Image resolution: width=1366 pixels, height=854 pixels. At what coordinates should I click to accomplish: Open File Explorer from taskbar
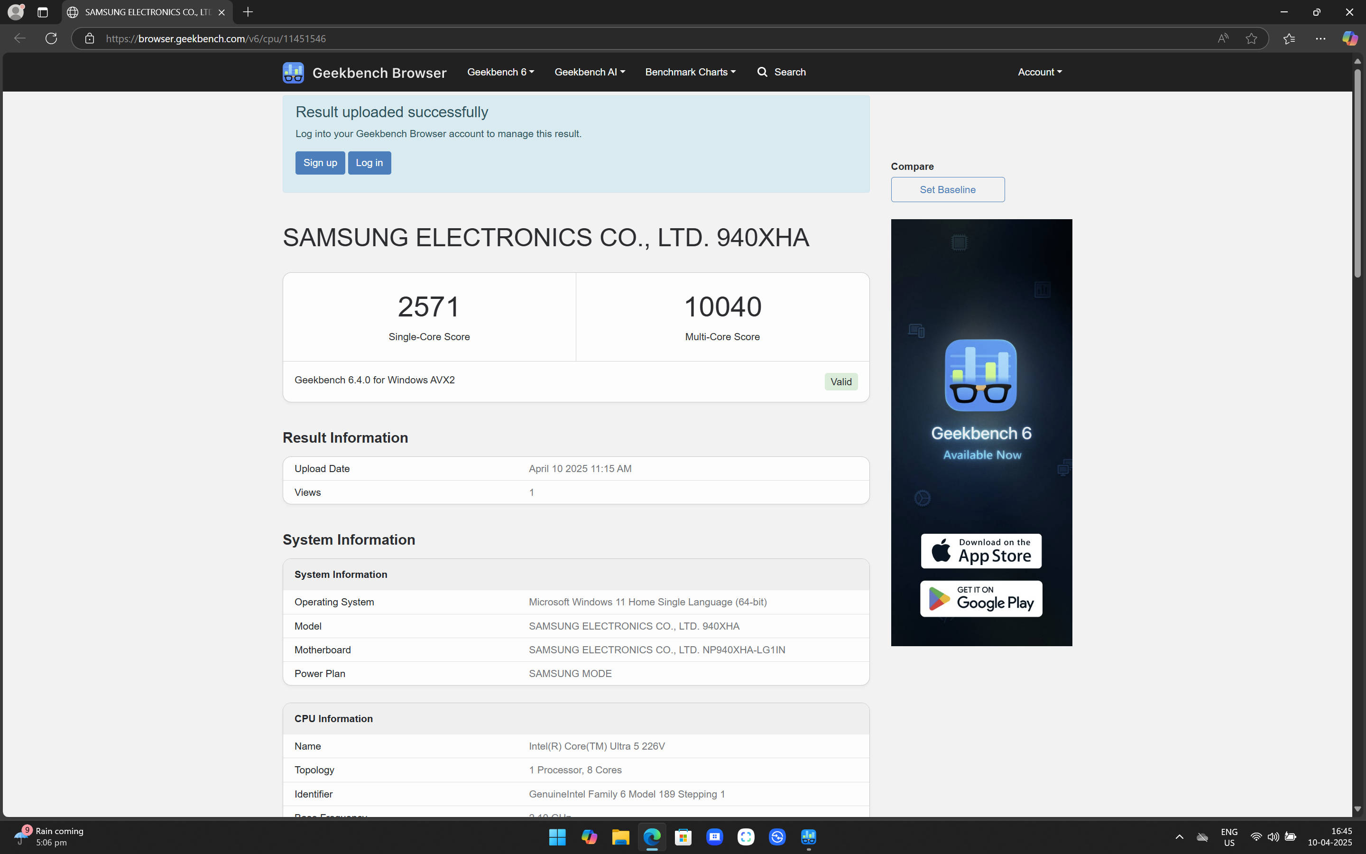coord(620,836)
